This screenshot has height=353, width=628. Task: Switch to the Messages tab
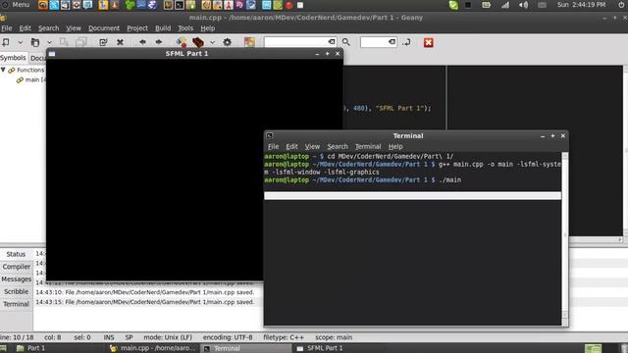click(x=17, y=278)
